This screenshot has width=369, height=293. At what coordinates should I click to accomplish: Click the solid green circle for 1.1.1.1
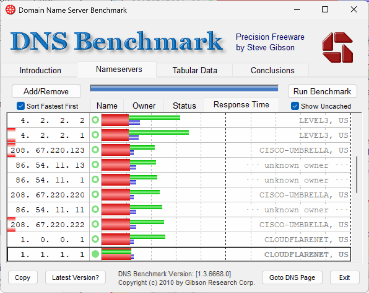pos(95,254)
